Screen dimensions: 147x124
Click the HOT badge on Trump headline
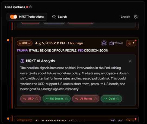pos(25,43)
